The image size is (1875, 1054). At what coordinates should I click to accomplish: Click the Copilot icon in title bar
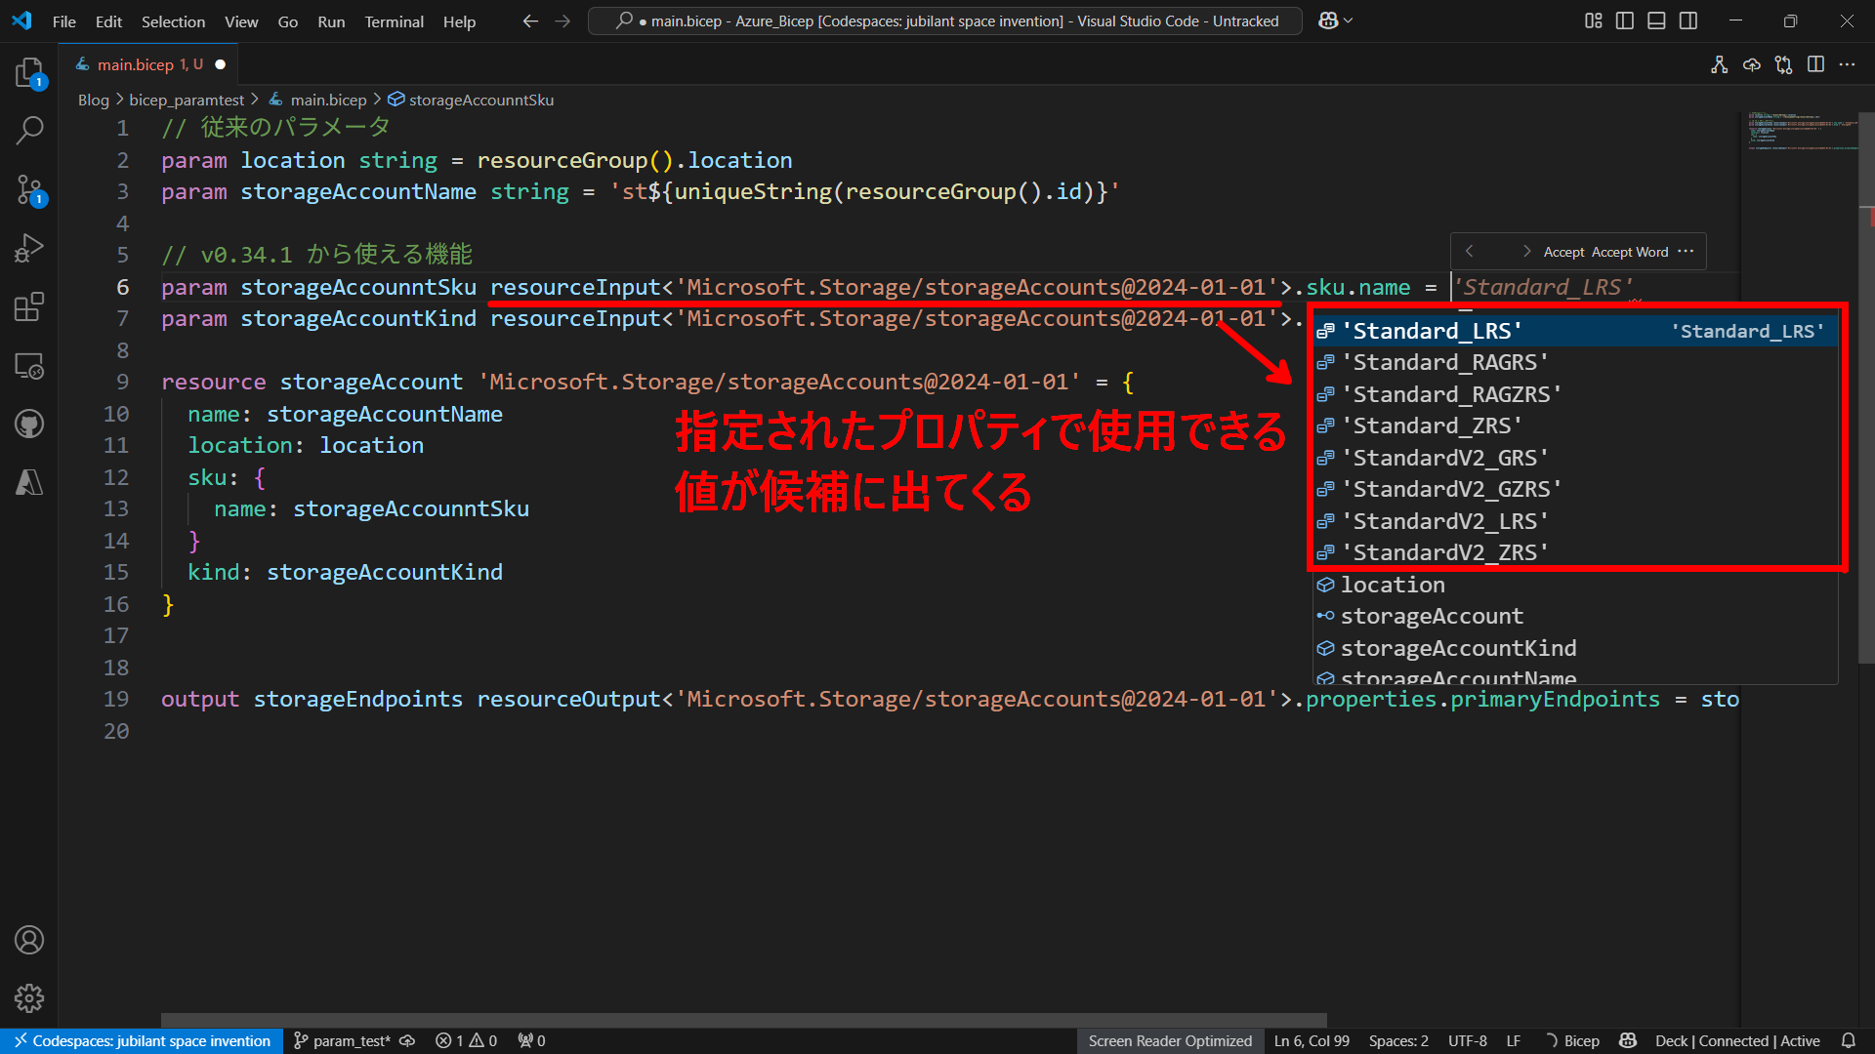(1328, 20)
